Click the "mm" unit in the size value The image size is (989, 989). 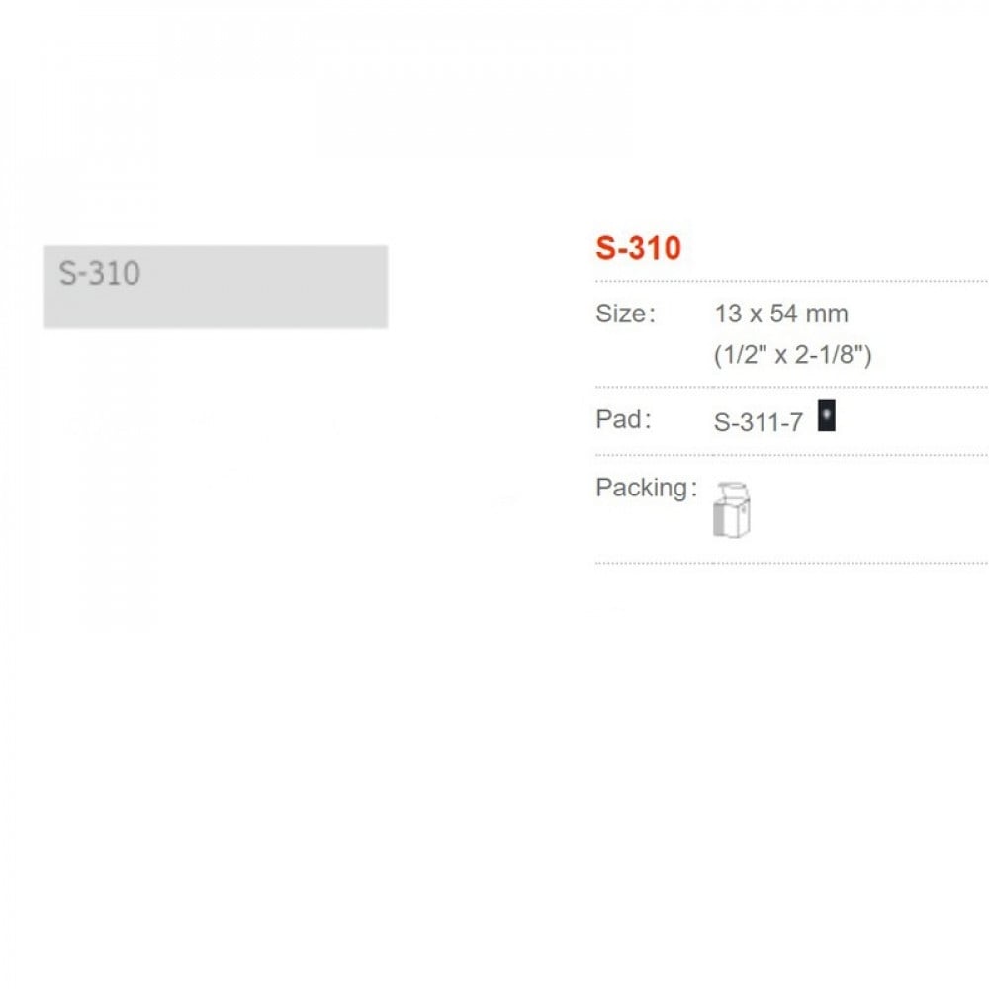click(x=827, y=315)
